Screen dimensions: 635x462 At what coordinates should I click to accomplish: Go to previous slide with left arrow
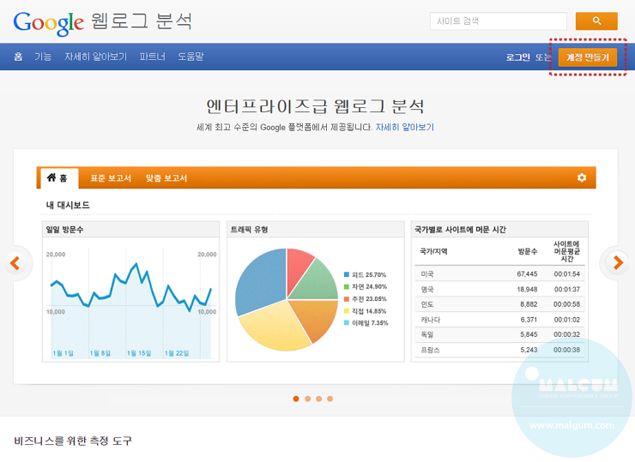[x=15, y=263]
